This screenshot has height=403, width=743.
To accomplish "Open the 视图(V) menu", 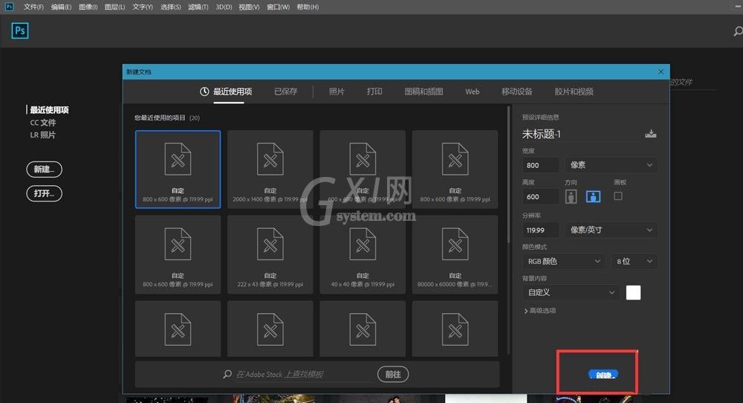I will (249, 7).
